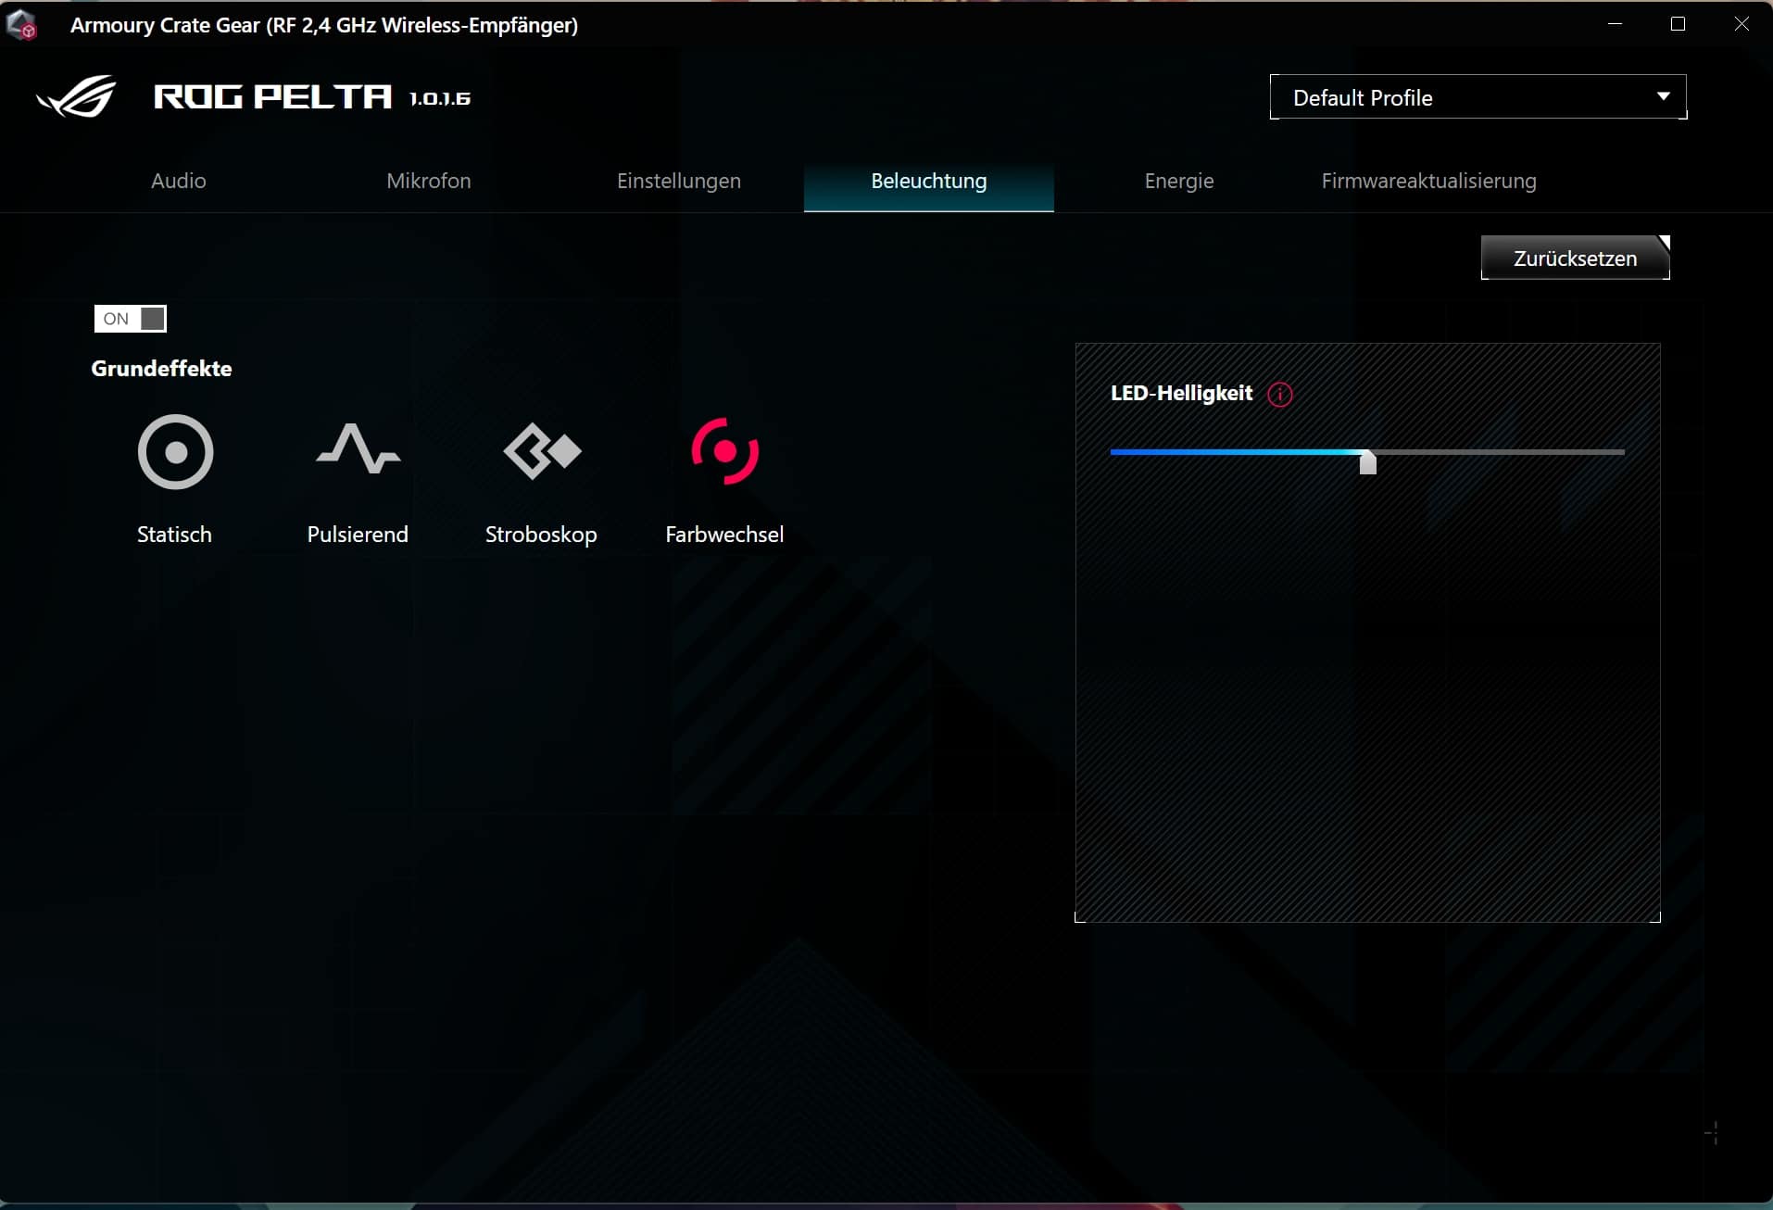This screenshot has height=1210, width=1773.
Task: Click the LED-Helligkeit info icon
Action: pos(1279,395)
